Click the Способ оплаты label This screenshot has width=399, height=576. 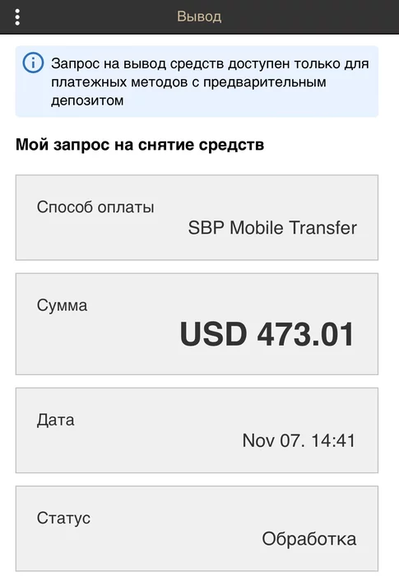[95, 207]
